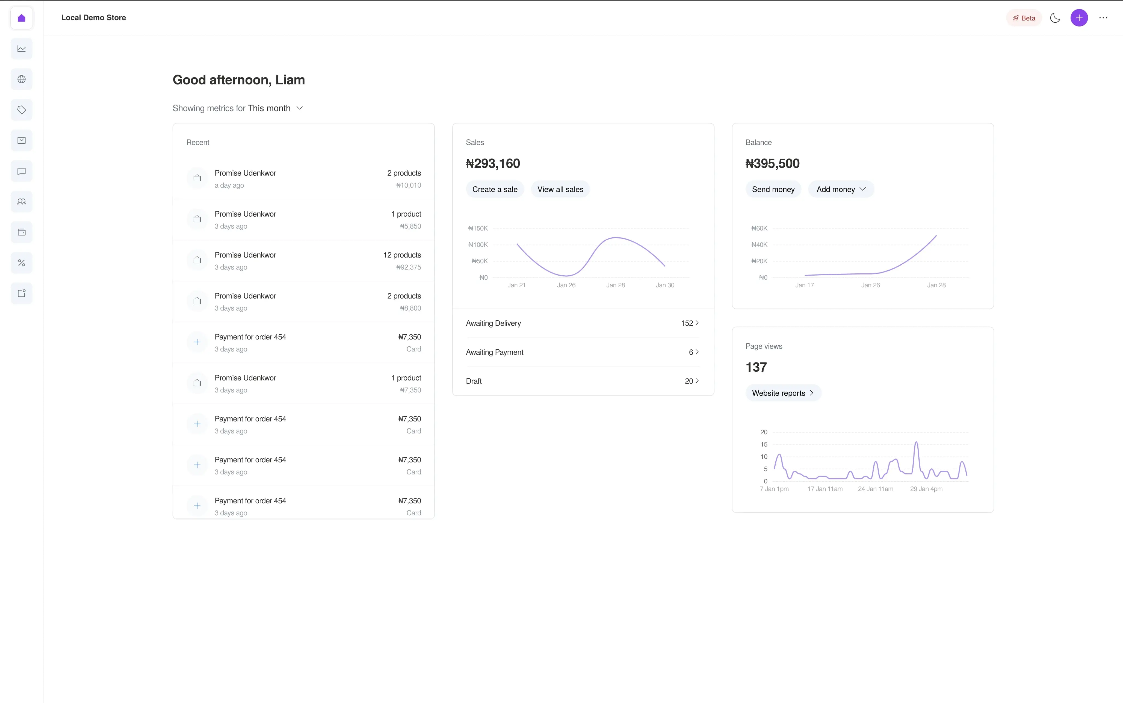This screenshot has width=1123, height=703.
Task: Open the three-dot more options menu
Action: click(x=1103, y=18)
